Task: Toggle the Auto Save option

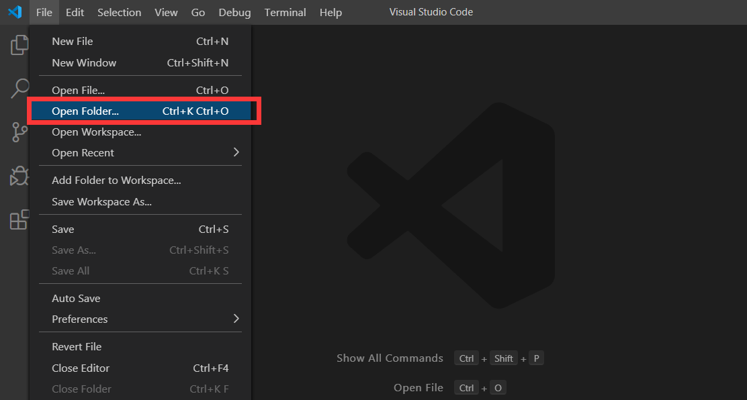Action: click(140, 299)
